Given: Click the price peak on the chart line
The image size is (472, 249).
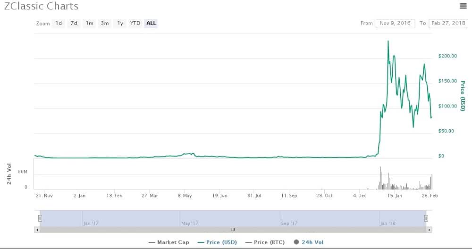Looking at the screenshot, I should 388,41.
